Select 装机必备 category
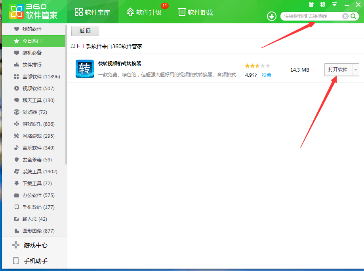This screenshot has height=271, width=364. click(x=34, y=53)
